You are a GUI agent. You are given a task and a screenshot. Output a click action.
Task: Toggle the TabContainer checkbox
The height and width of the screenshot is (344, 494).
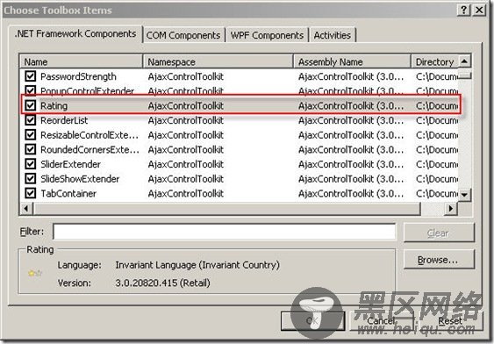(30, 193)
